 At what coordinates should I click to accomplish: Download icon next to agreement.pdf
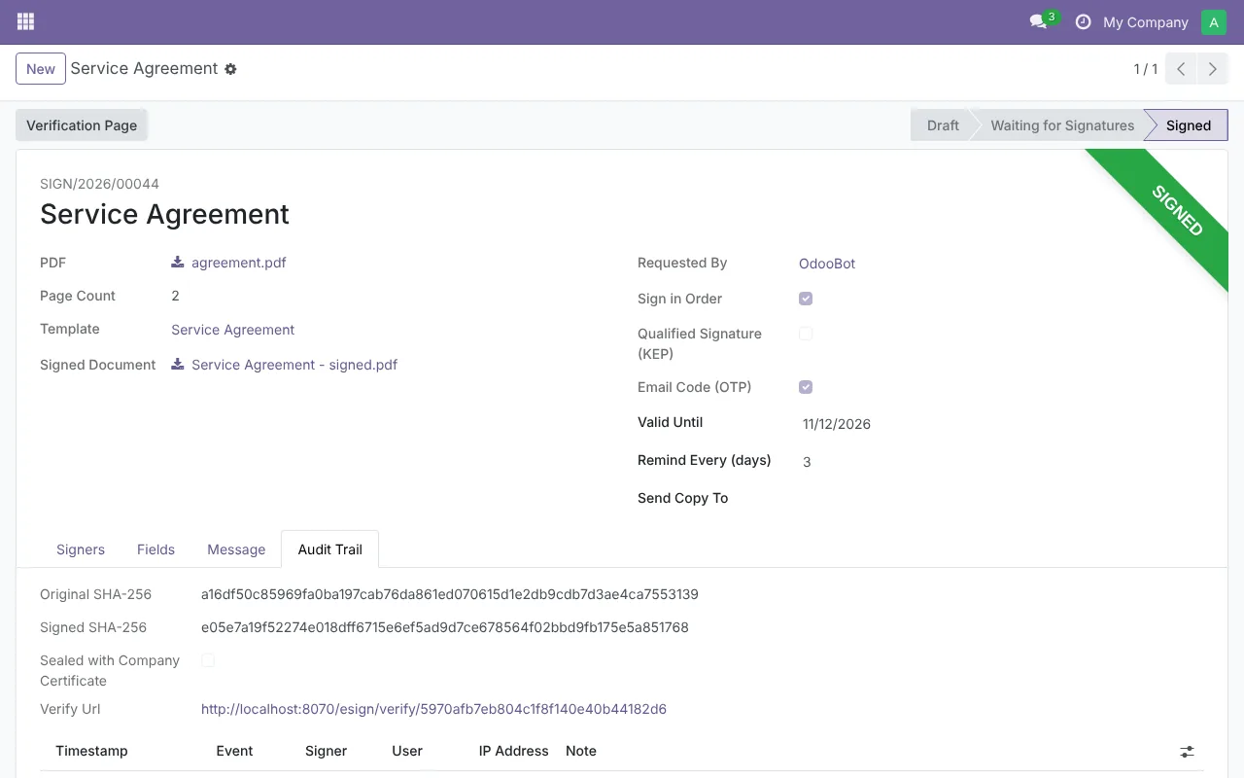tap(178, 263)
